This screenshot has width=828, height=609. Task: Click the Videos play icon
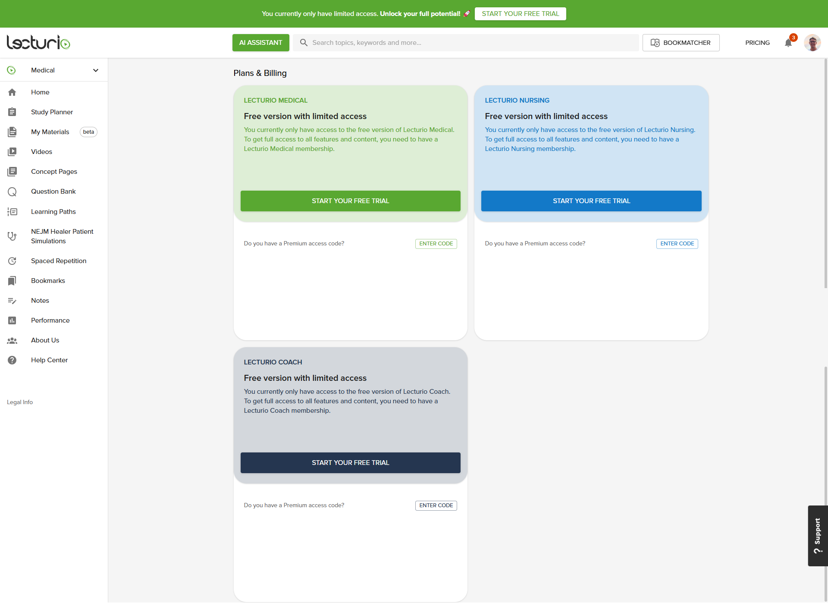(x=12, y=152)
